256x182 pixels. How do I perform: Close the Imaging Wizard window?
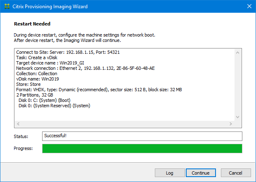[x=249, y=6]
